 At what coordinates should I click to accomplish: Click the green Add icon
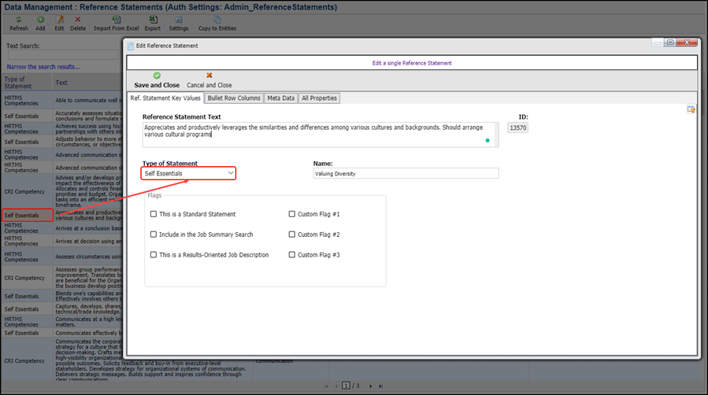click(x=40, y=20)
